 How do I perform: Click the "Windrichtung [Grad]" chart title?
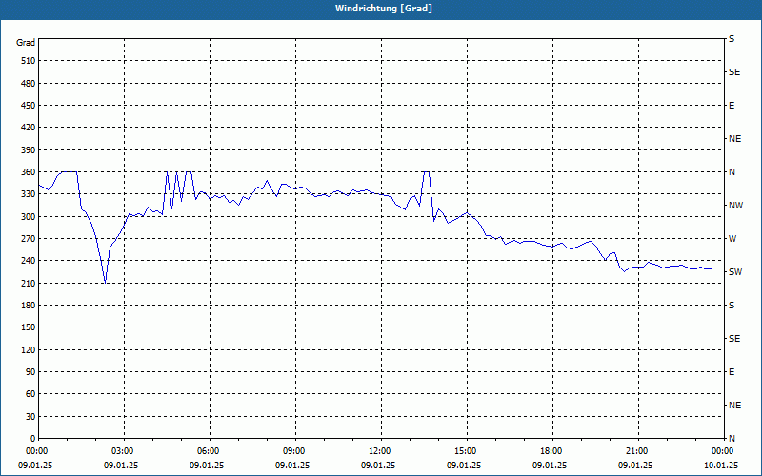384,9
